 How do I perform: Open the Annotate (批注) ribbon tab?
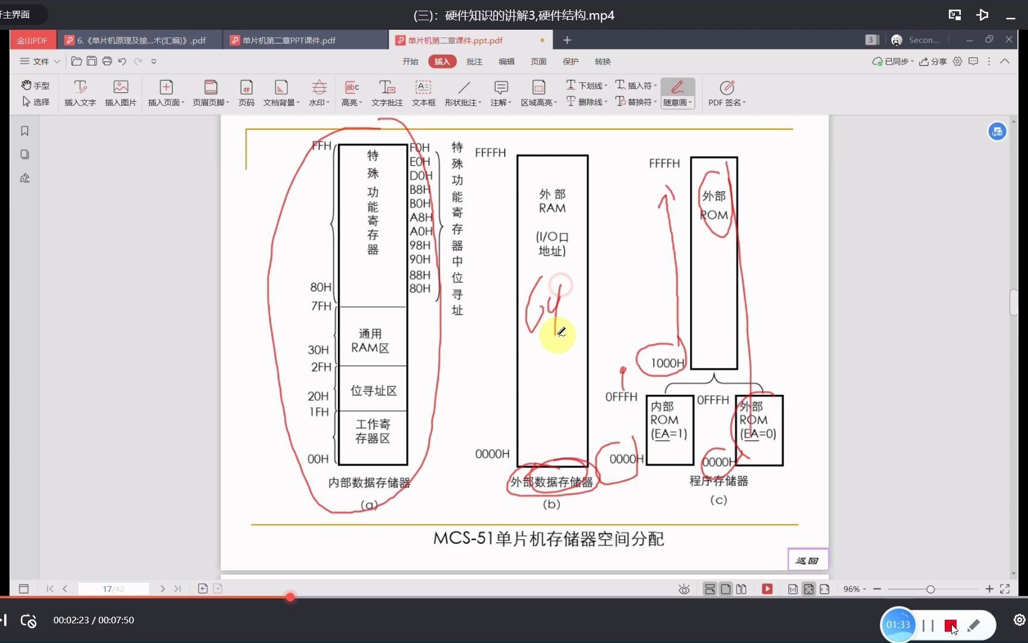point(474,61)
